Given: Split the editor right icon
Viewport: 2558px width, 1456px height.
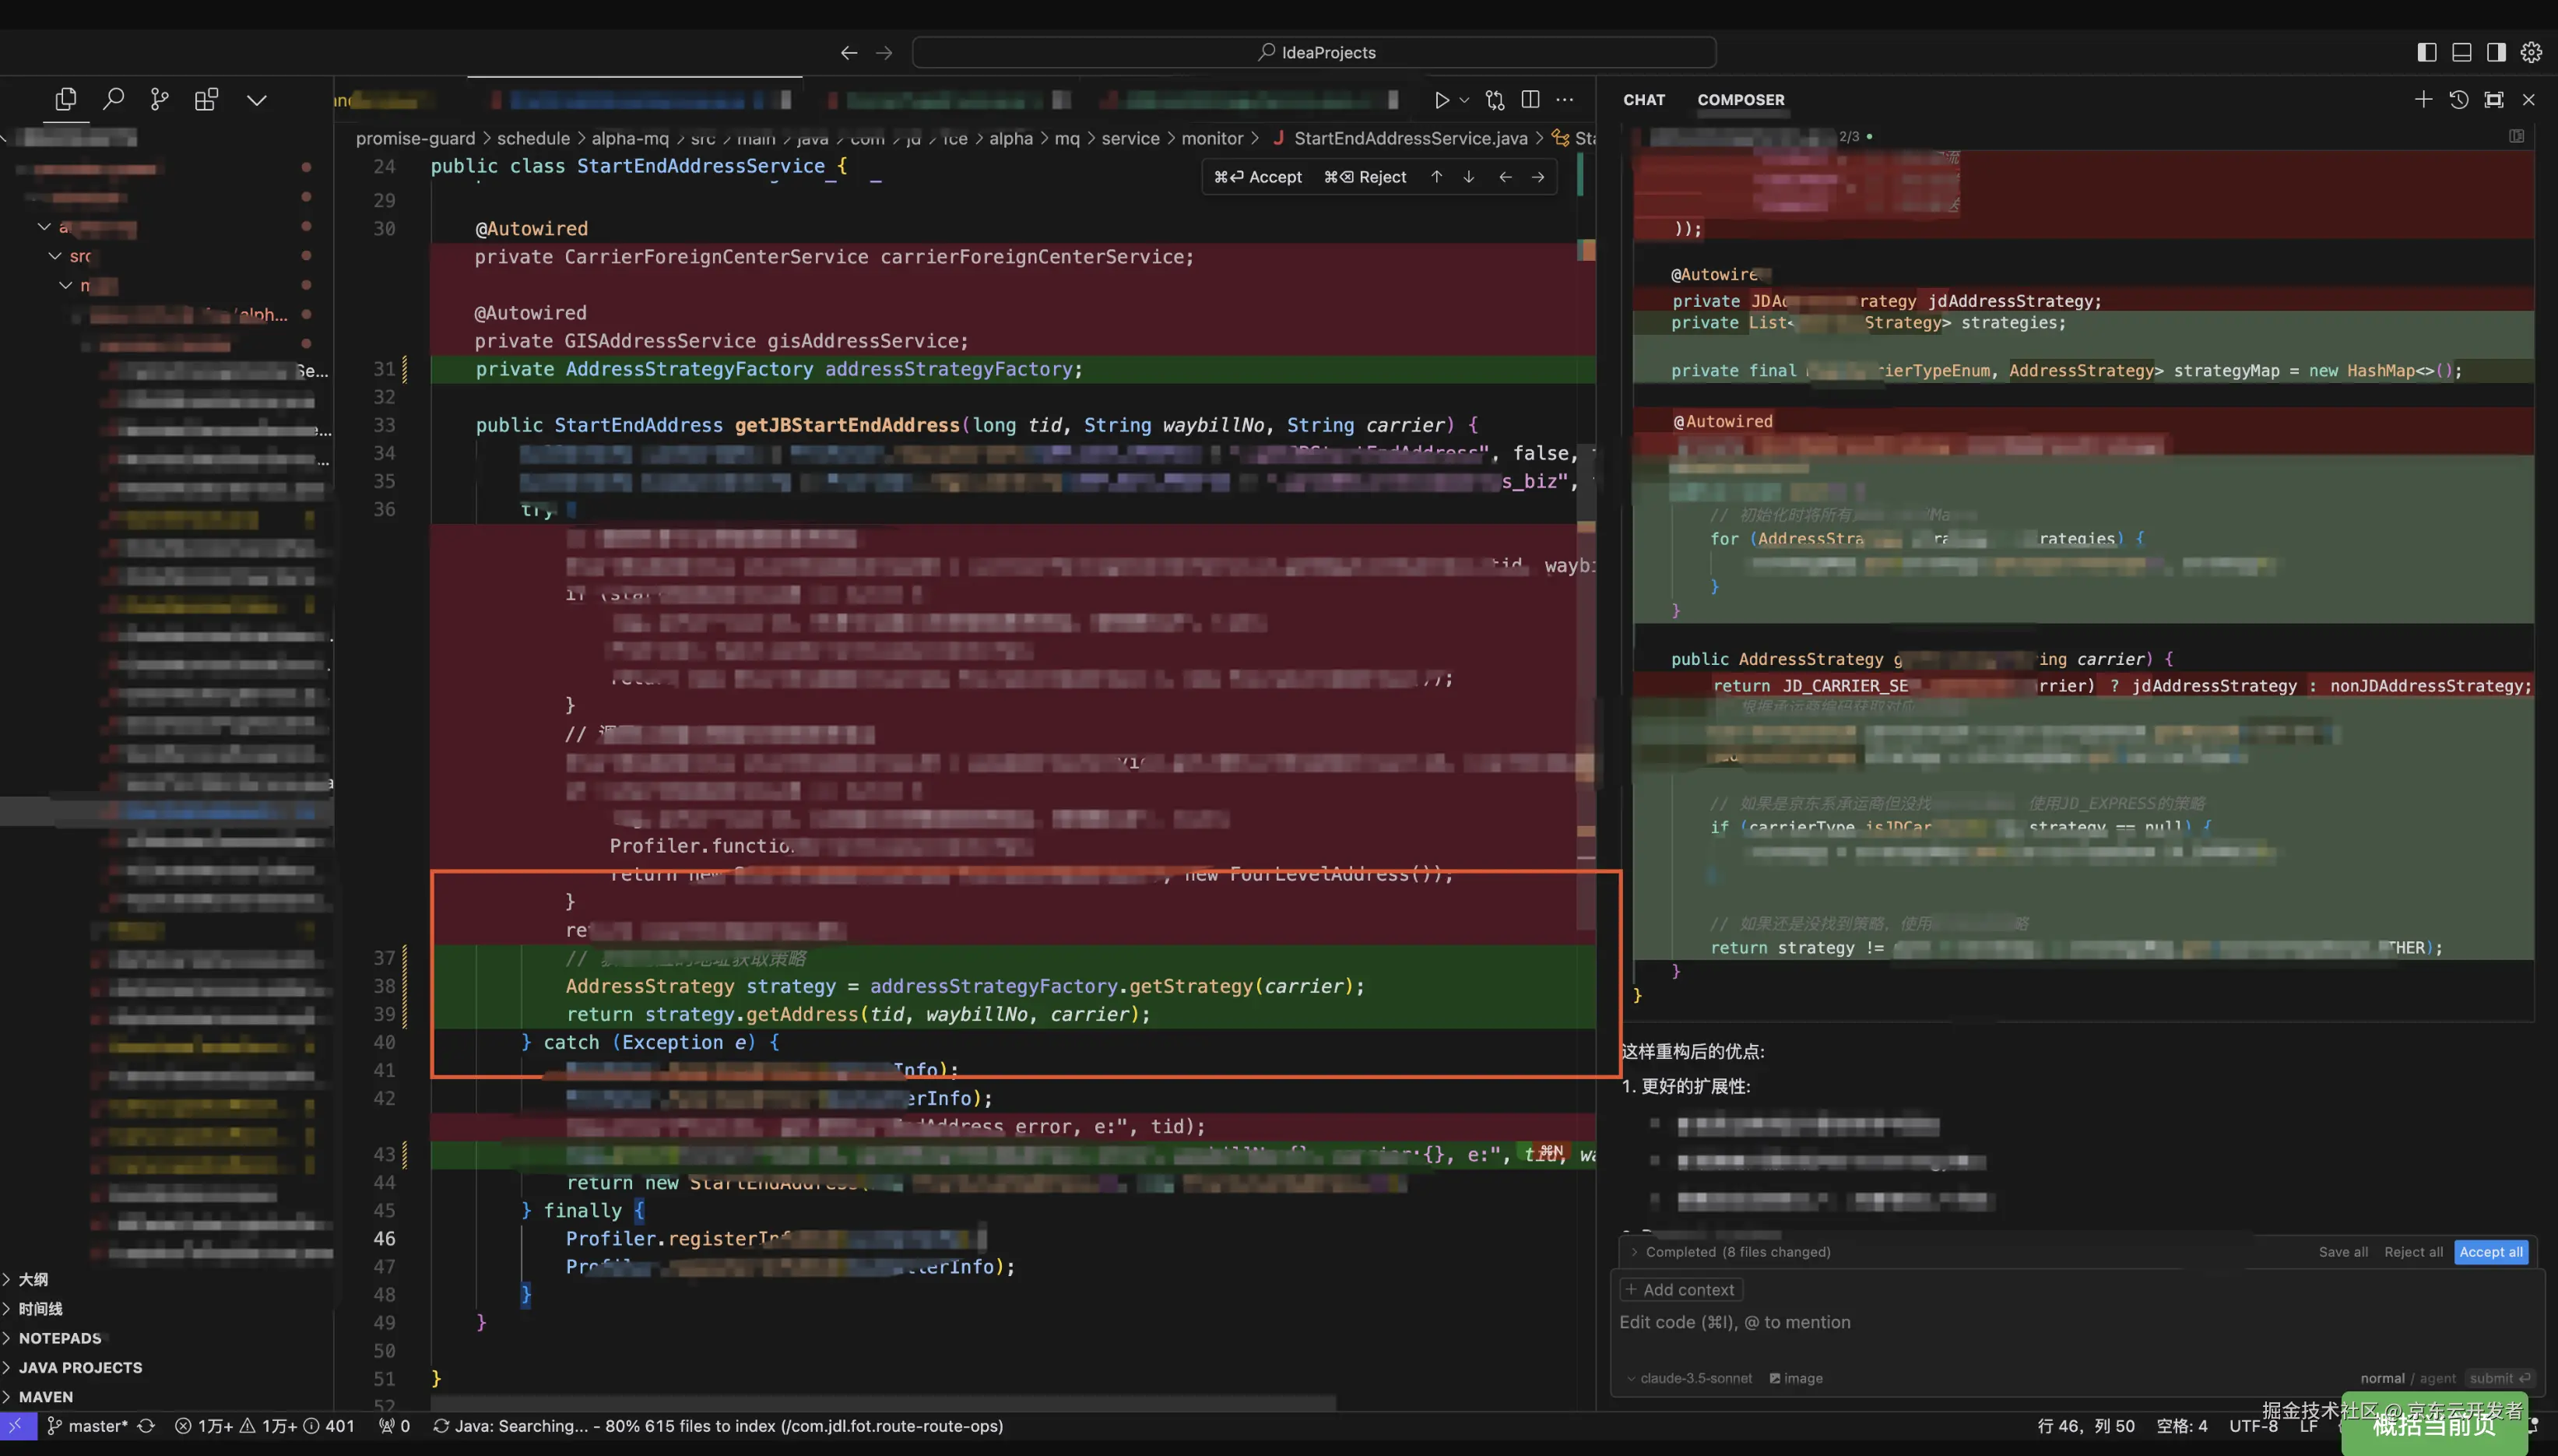Looking at the screenshot, I should click(x=1530, y=99).
